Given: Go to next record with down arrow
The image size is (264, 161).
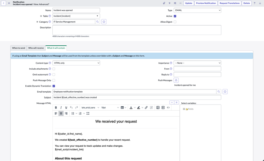Looking at the screenshot, I should pyautogui.click(x=260, y=3).
